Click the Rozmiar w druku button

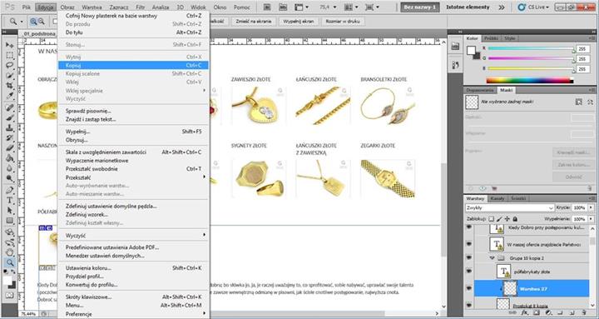click(x=343, y=22)
